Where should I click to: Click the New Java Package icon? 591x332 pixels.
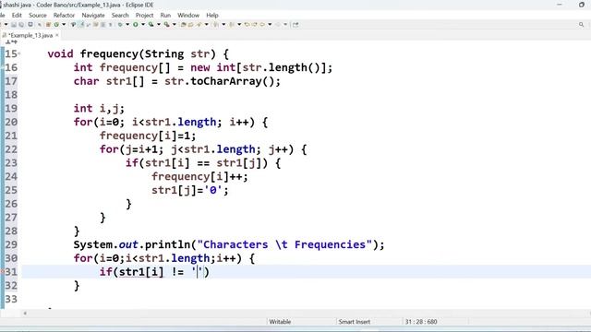[48, 25]
